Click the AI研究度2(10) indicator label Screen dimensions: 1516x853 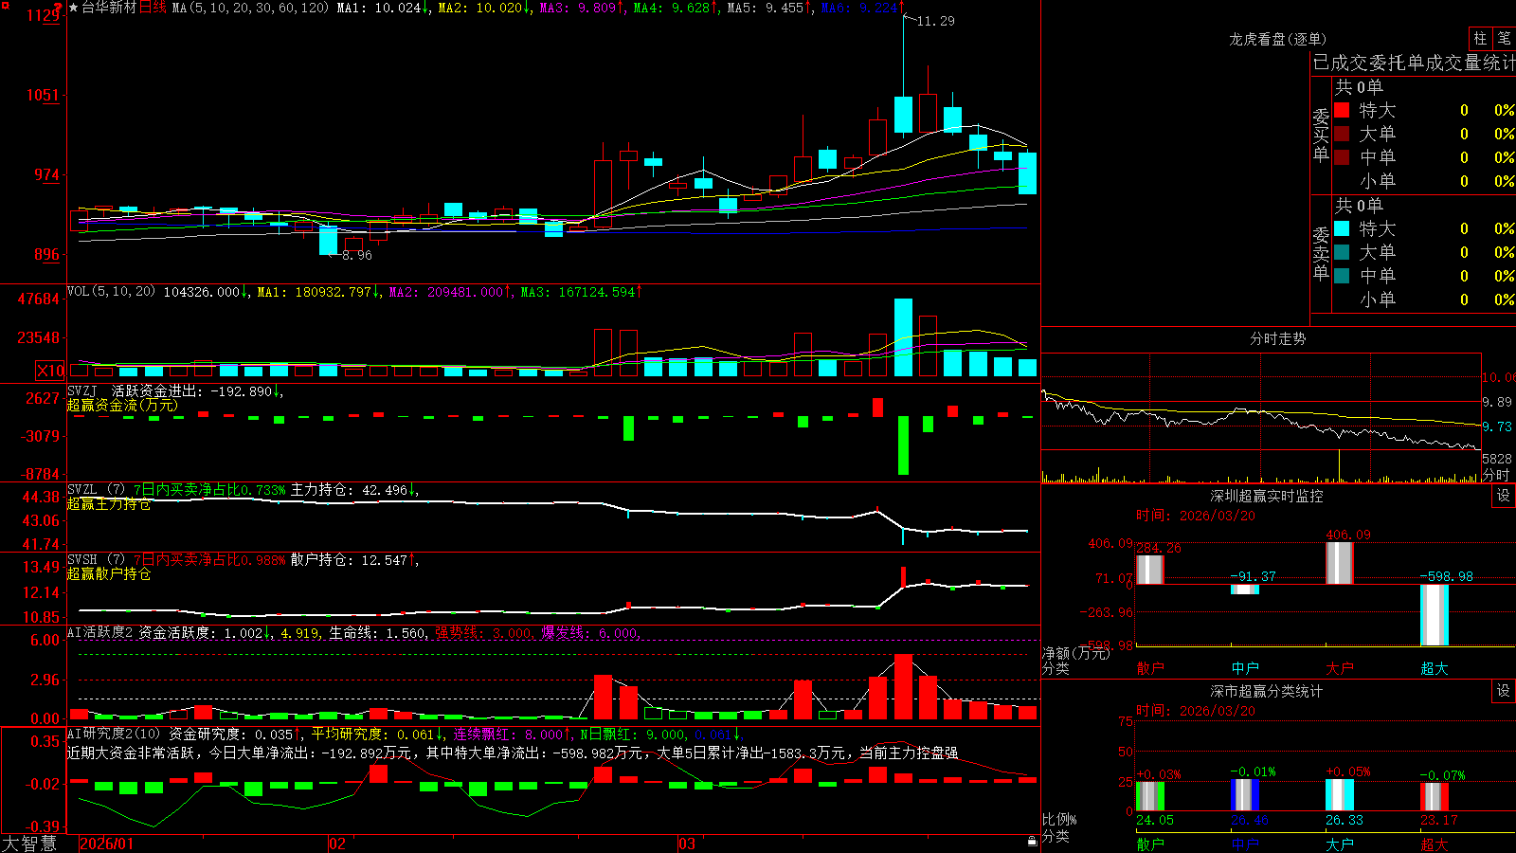coord(114,734)
